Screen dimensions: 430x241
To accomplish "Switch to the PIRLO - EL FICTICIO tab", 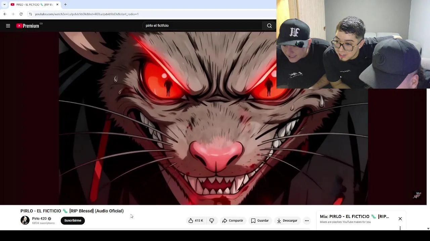I will click(34, 5).
